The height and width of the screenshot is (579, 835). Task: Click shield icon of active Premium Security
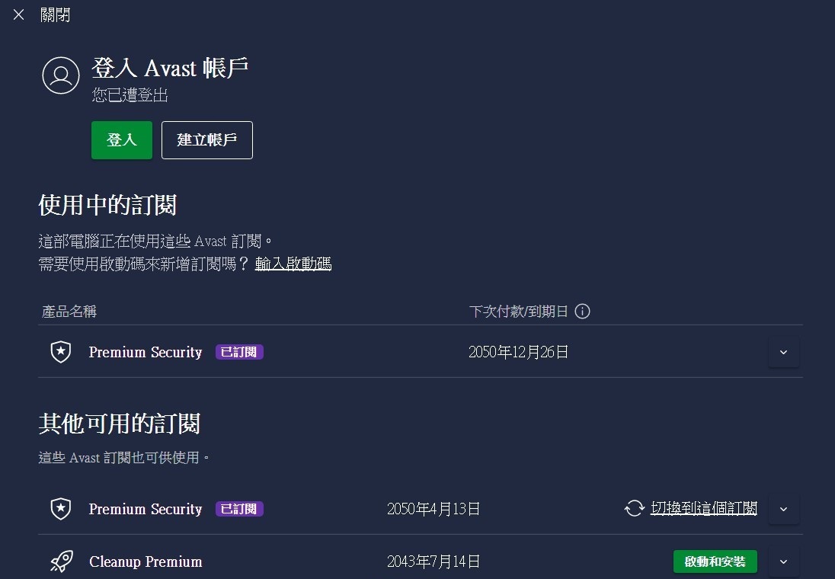coord(60,352)
